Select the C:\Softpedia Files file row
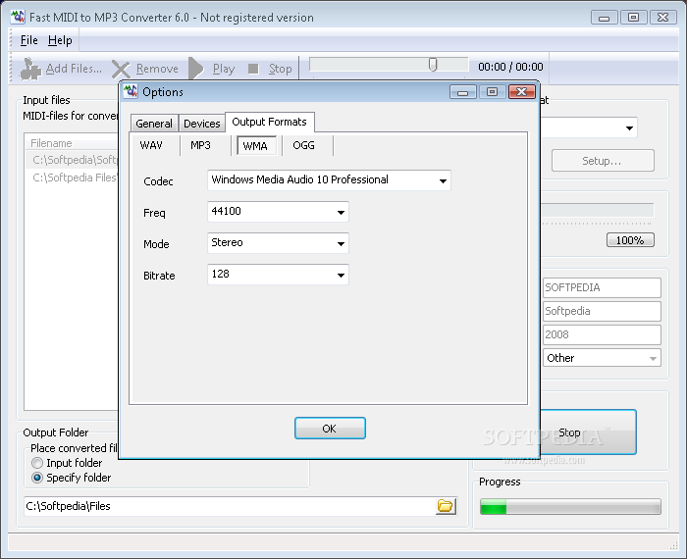This screenshot has height=559, width=687. click(72, 178)
